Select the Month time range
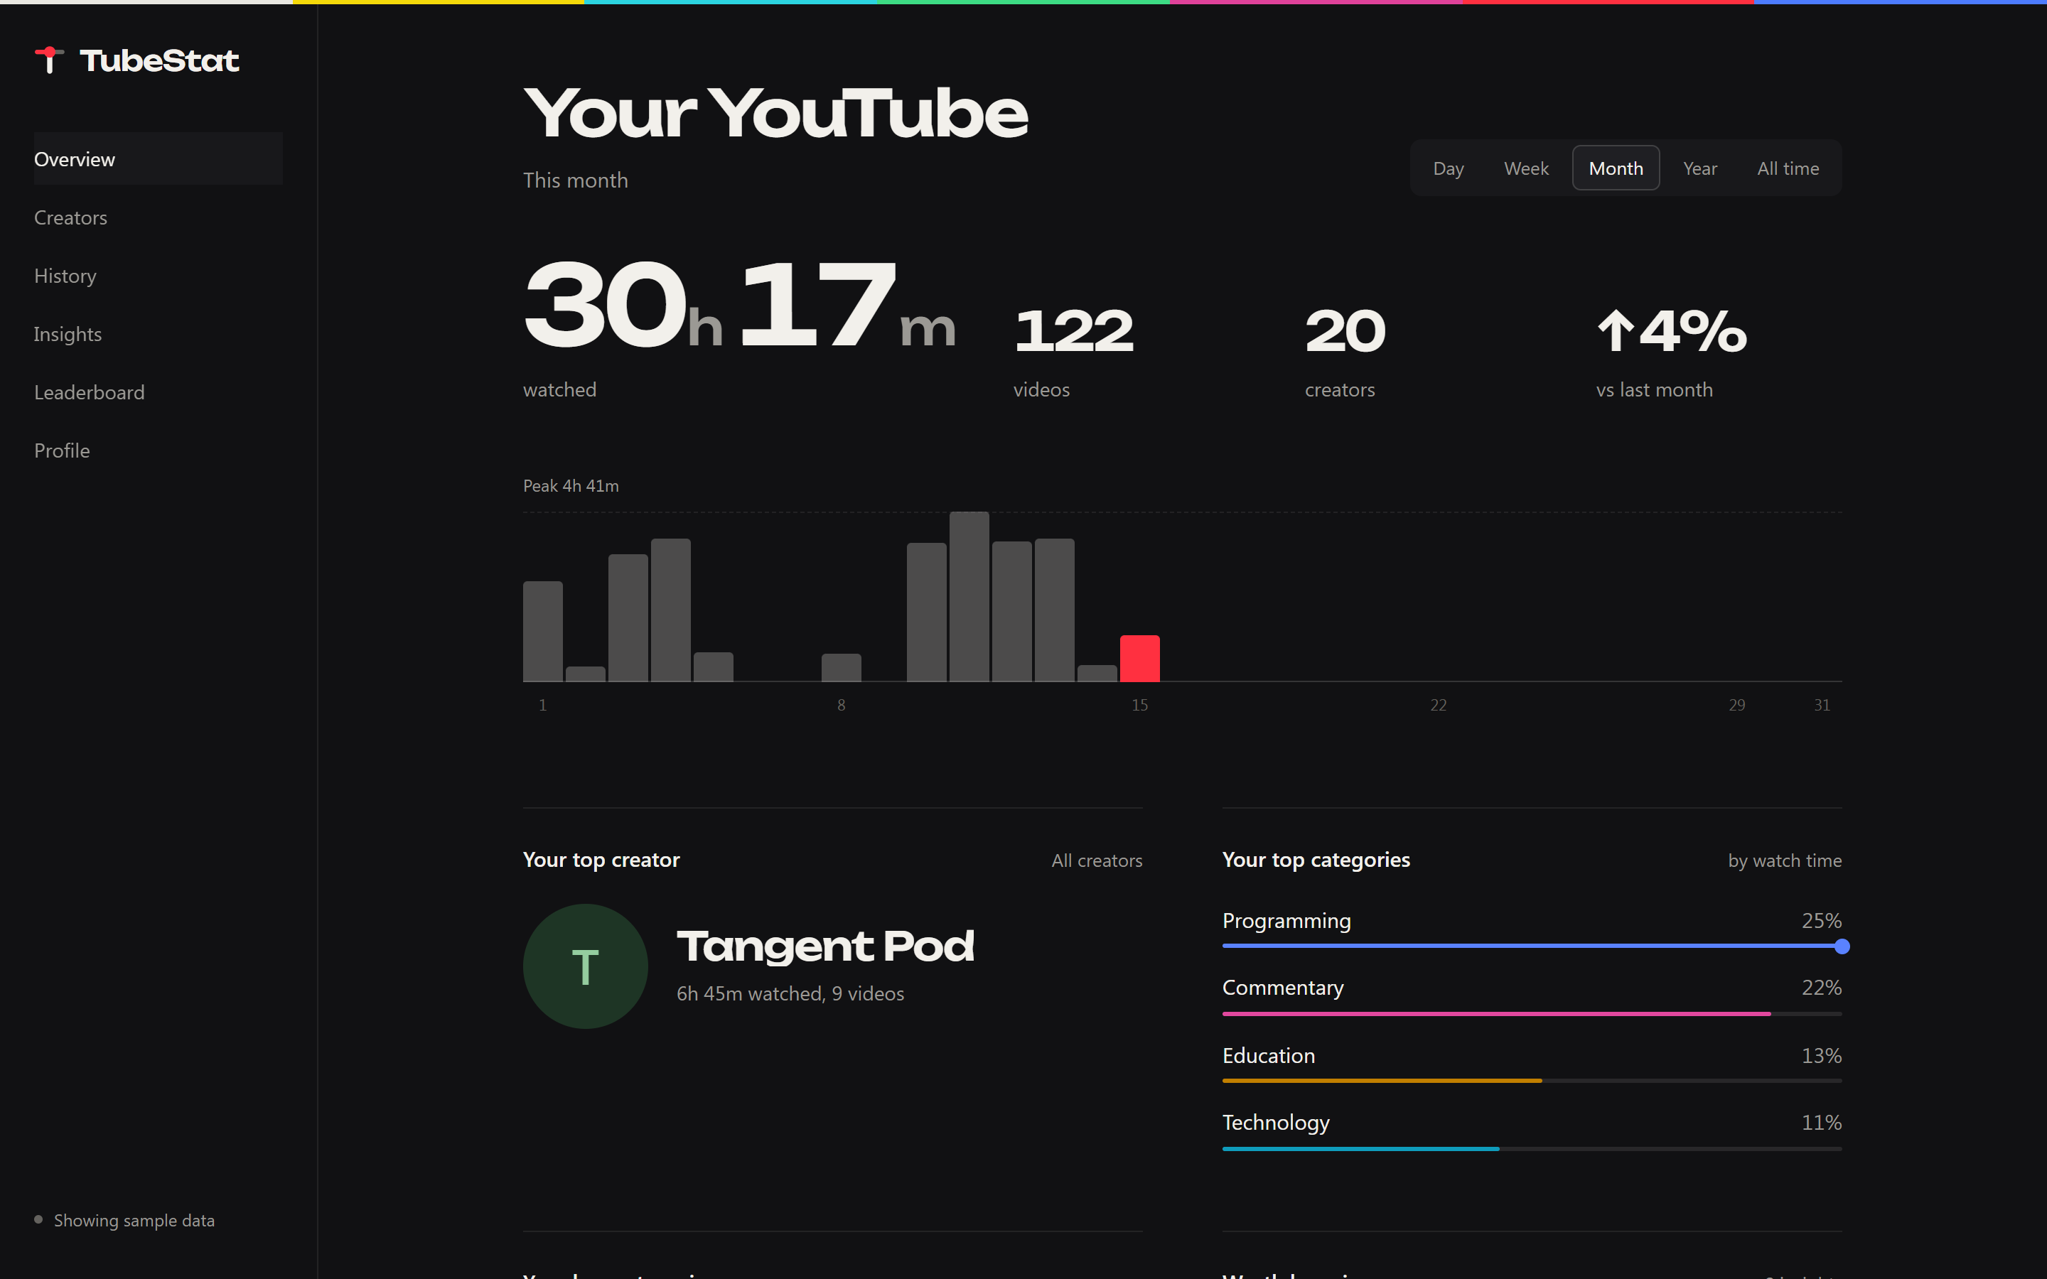The image size is (2047, 1279). [x=1616, y=168]
